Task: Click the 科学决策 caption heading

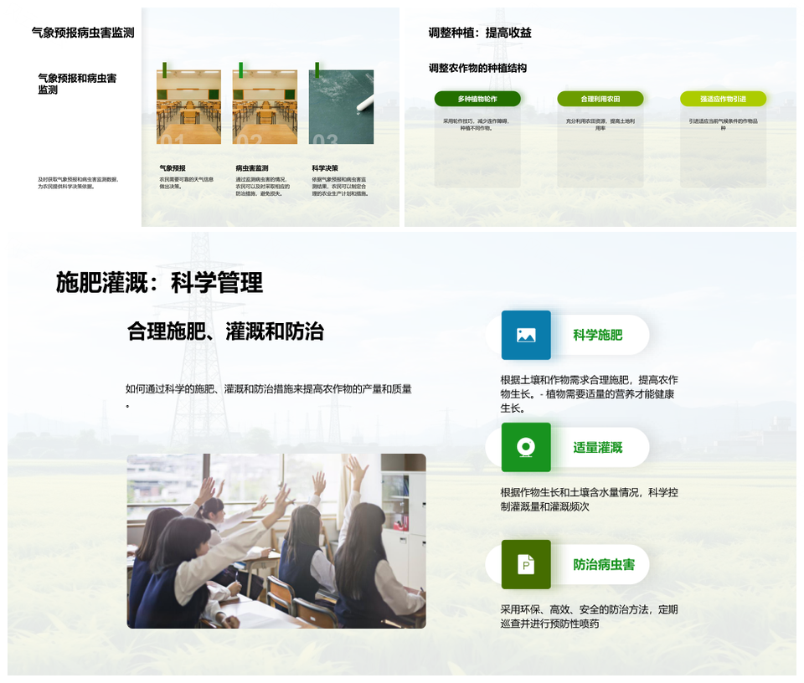Action: [325, 168]
